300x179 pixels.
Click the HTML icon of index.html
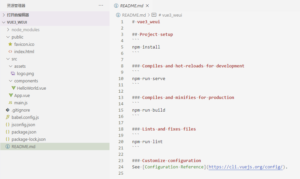[10, 51]
